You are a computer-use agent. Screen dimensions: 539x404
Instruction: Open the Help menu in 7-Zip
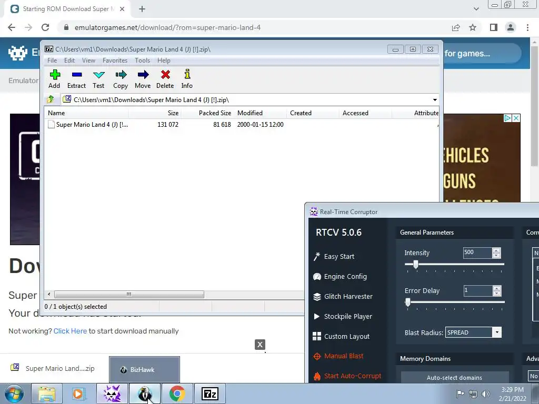[164, 60]
